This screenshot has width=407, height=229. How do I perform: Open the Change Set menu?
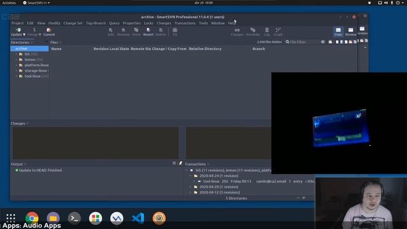pos(73,23)
